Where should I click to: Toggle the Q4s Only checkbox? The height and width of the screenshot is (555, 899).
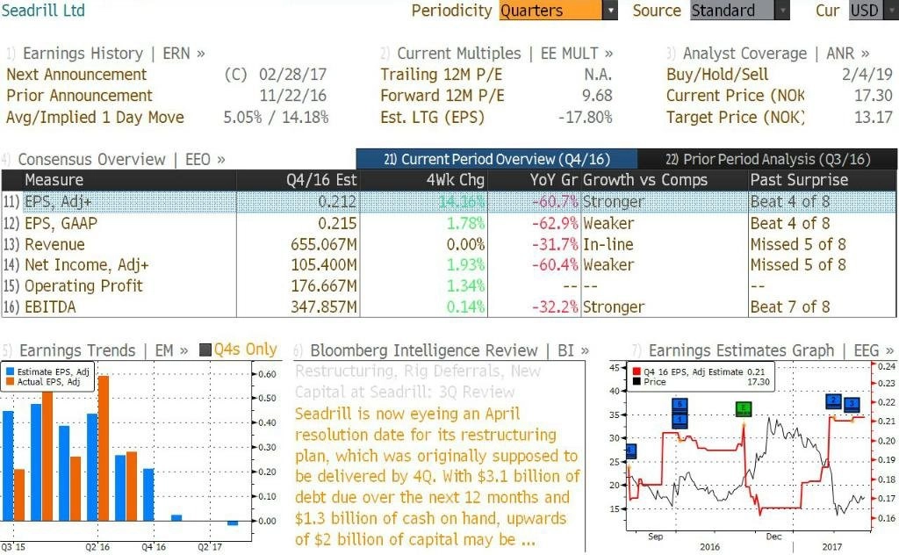[x=205, y=350]
